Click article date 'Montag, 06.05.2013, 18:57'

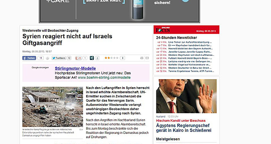(37, 52)
